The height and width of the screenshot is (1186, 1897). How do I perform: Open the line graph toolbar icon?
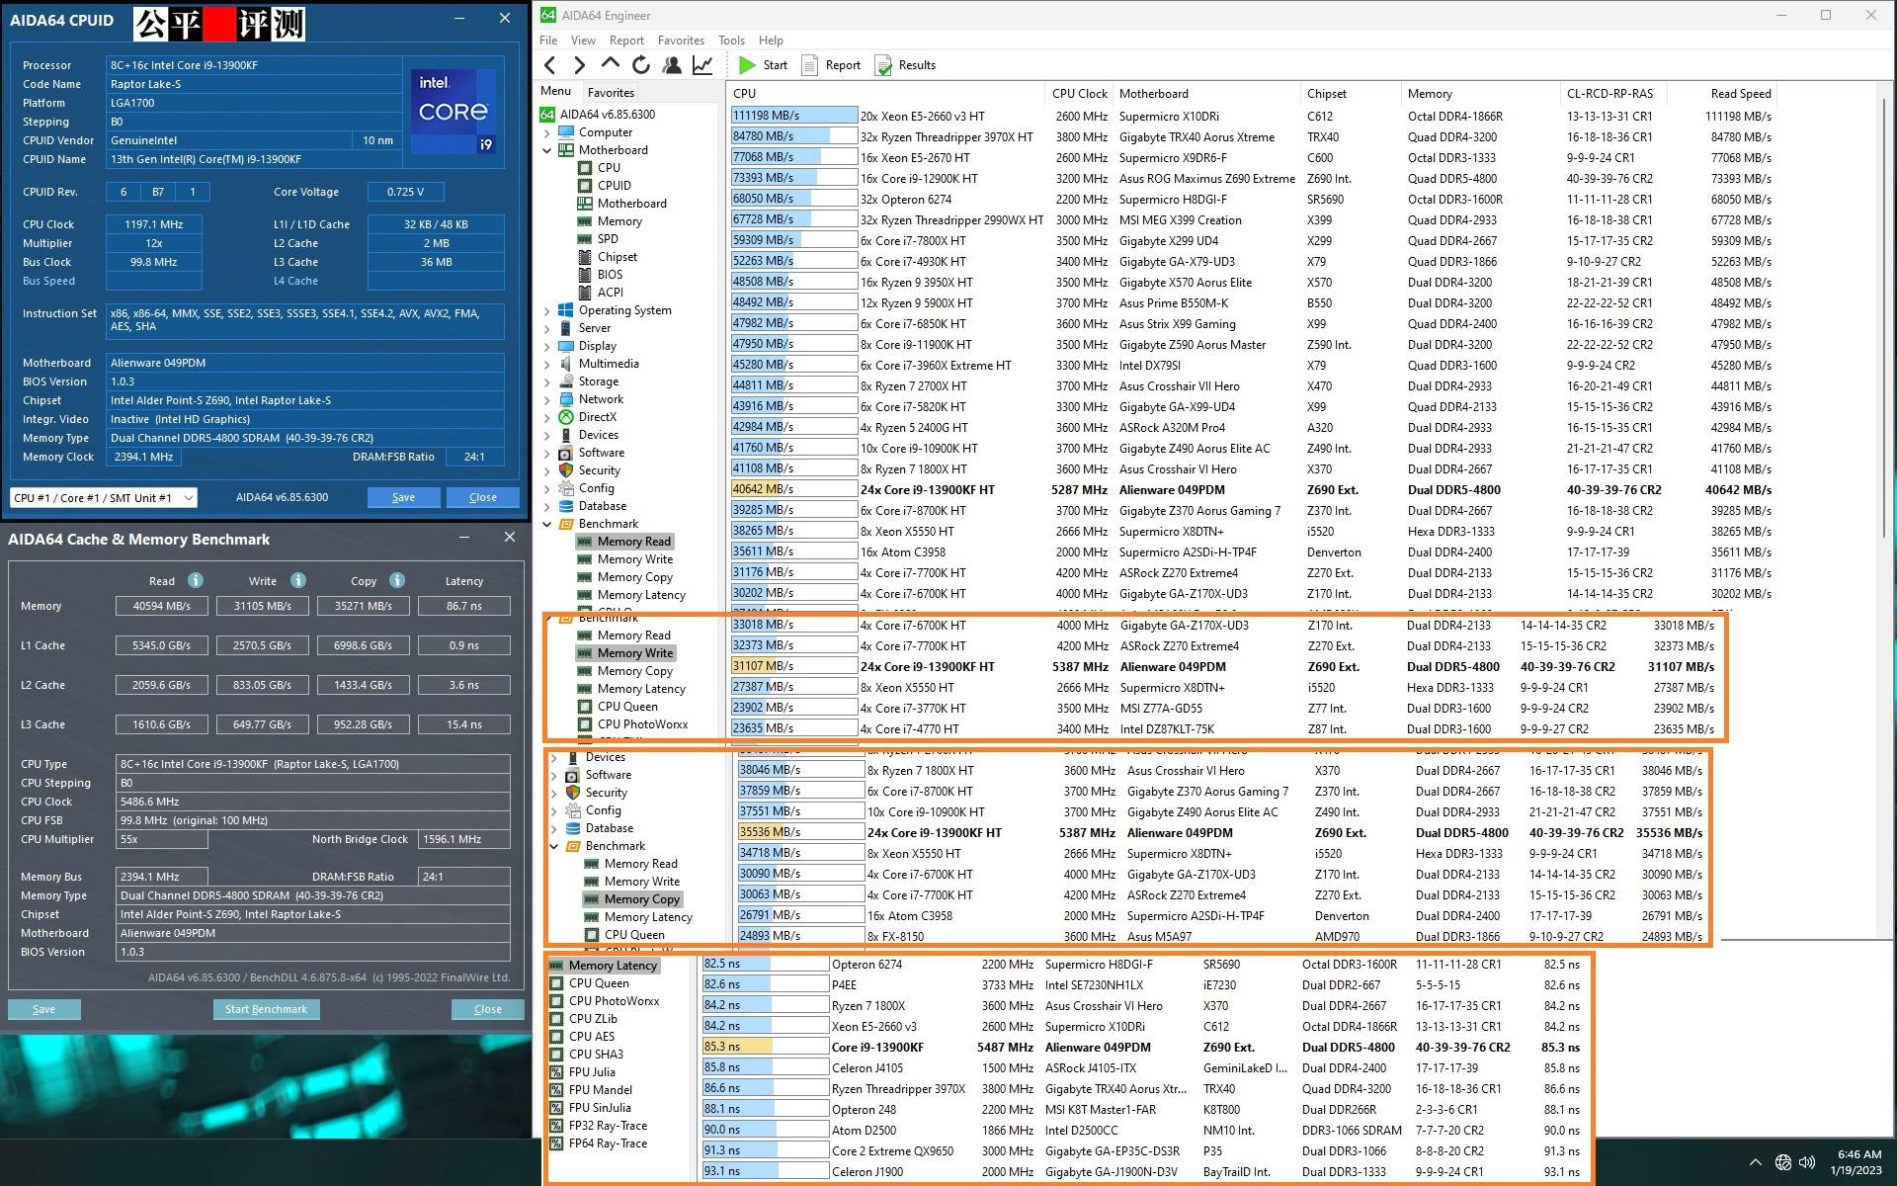(x=702, y=65)
